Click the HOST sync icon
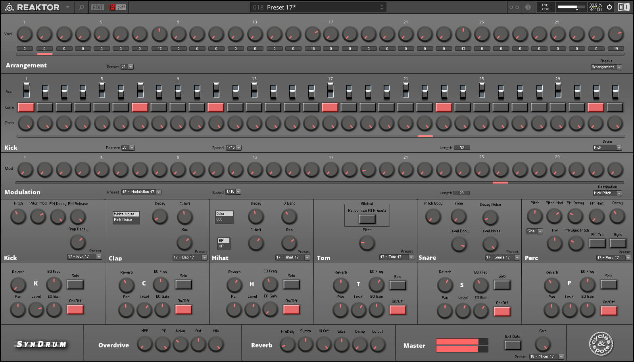 click(x=121, y=7)
